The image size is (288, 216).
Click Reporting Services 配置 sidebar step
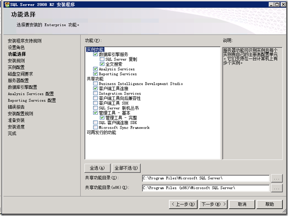pos(32,100)
